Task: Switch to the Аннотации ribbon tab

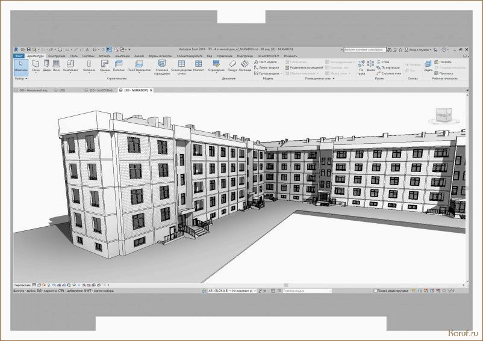Action: (x=122, y=56)
